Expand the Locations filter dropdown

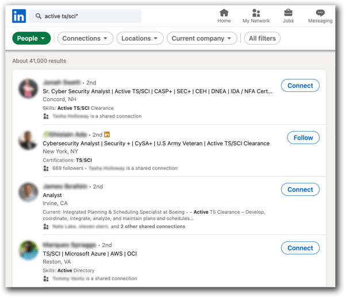(140, 38)
